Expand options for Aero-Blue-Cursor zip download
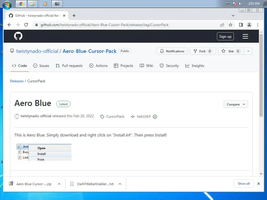Image resolution: width=267 pixels, height=200 pixels. click(x=59, y=184)
